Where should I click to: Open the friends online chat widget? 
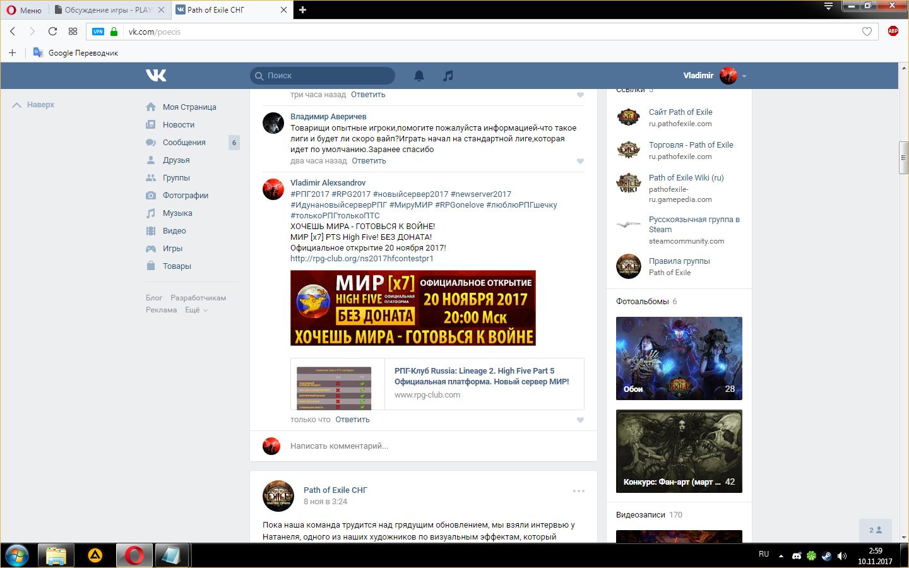click(x=876, y=530)
